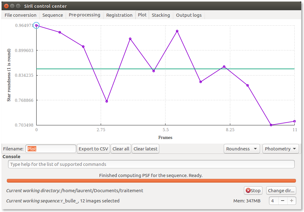304x212 pixels.
Task: Select the Registration tab
Action: click(x=119, y=15)
